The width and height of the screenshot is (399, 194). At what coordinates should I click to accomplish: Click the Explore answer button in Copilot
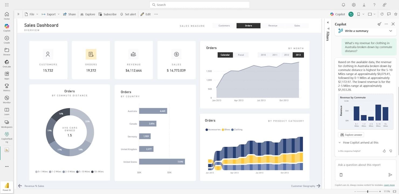351,135
